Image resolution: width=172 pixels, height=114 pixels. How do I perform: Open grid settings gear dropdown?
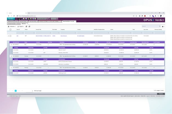point(163,26)
